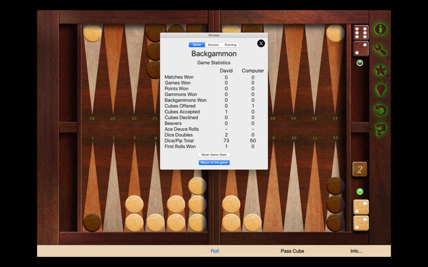The image size is (428, 267).
Task: Switch to the Session tab
Action: pyautogui.click(x=213, y=45)
